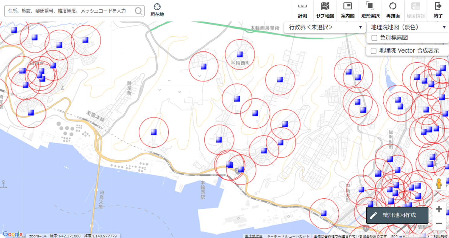The width and height of the screenshot is (449, 238).
Task: Enable the 色別標高図 checkbox
Action: [374, 38]
